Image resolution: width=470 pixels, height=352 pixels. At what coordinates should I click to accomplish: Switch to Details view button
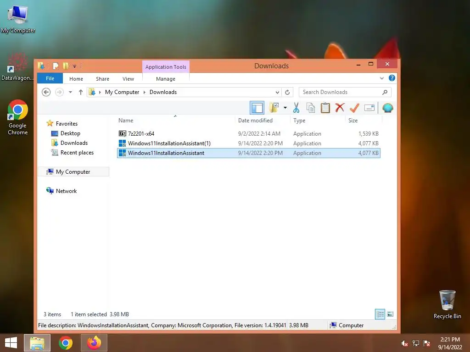380,314
